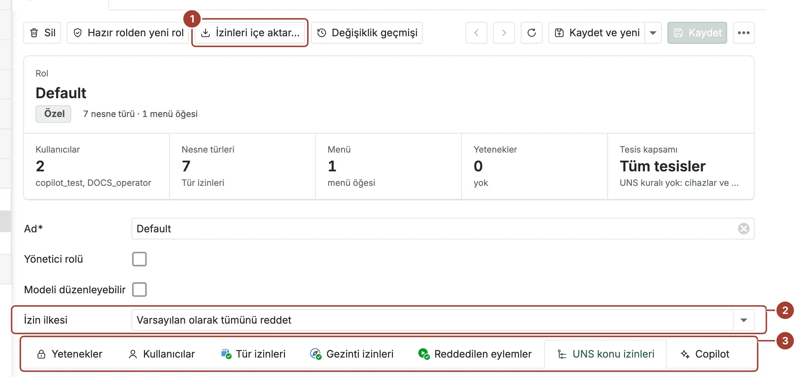
Task: Open the Menü summary card
Action: [x=389, y=166]
